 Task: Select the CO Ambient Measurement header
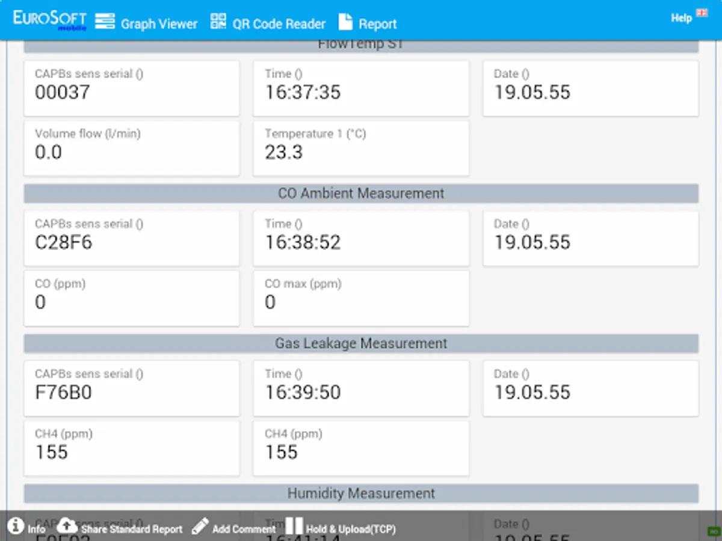(361, 194)
